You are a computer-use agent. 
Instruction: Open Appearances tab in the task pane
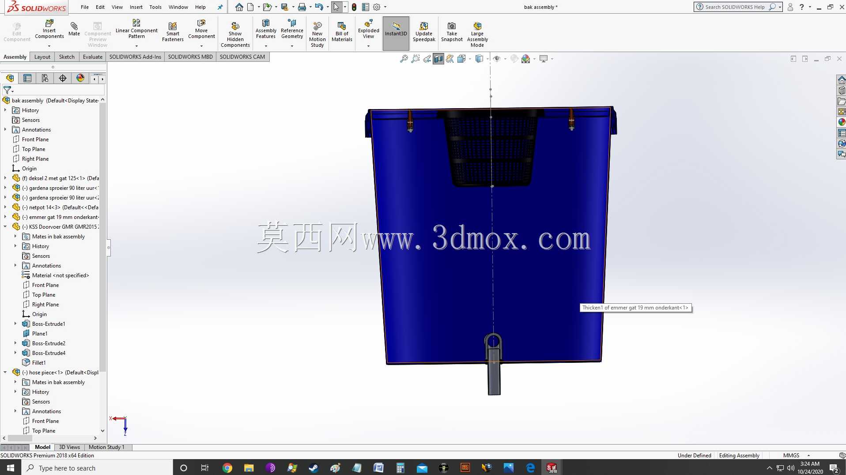tap(842, 122)
